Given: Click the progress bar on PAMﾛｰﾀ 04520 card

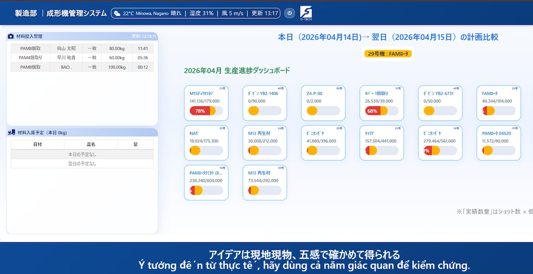Looking at the screenshot, I should (x=499, y=151).
